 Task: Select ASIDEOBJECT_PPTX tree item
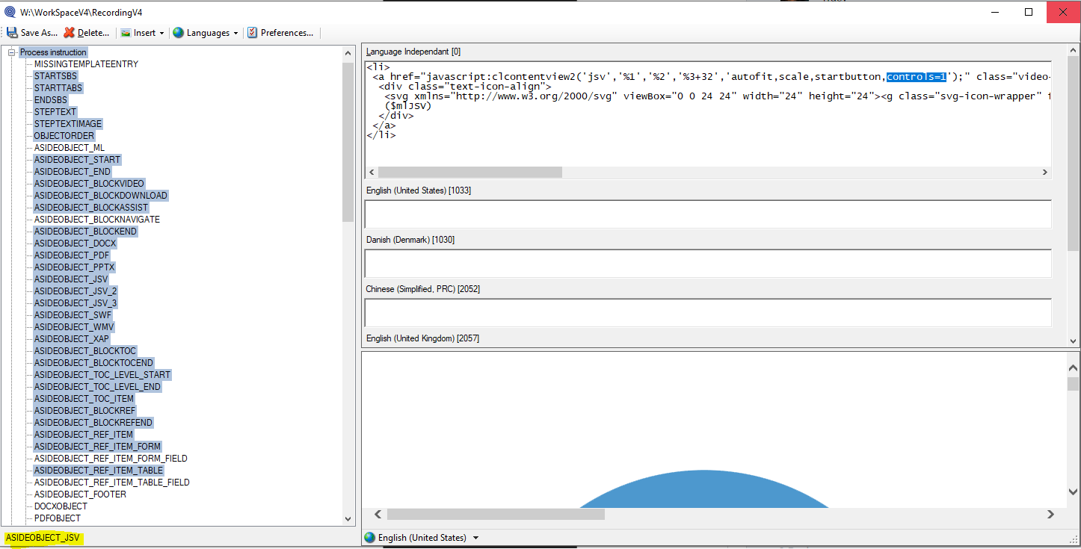coord(74,267)
